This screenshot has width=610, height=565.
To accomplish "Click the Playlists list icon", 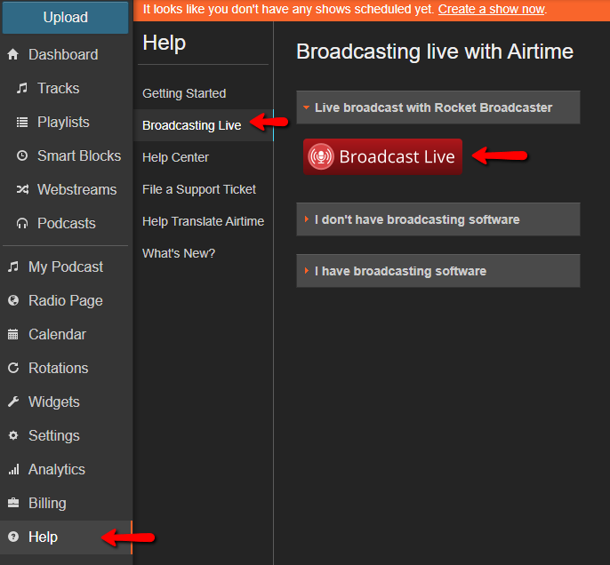I will tap(21, 123).
